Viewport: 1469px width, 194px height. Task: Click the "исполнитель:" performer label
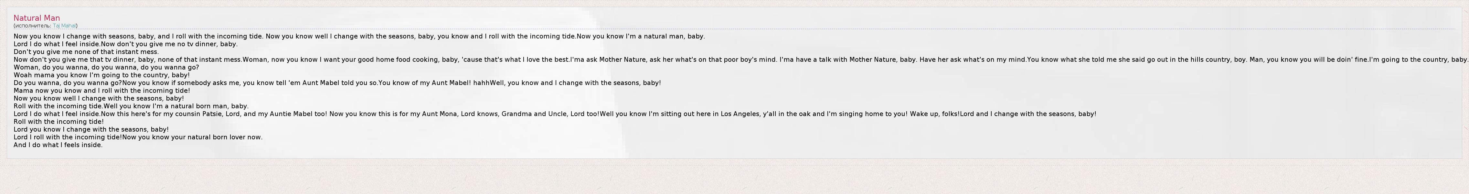point(33,26)
